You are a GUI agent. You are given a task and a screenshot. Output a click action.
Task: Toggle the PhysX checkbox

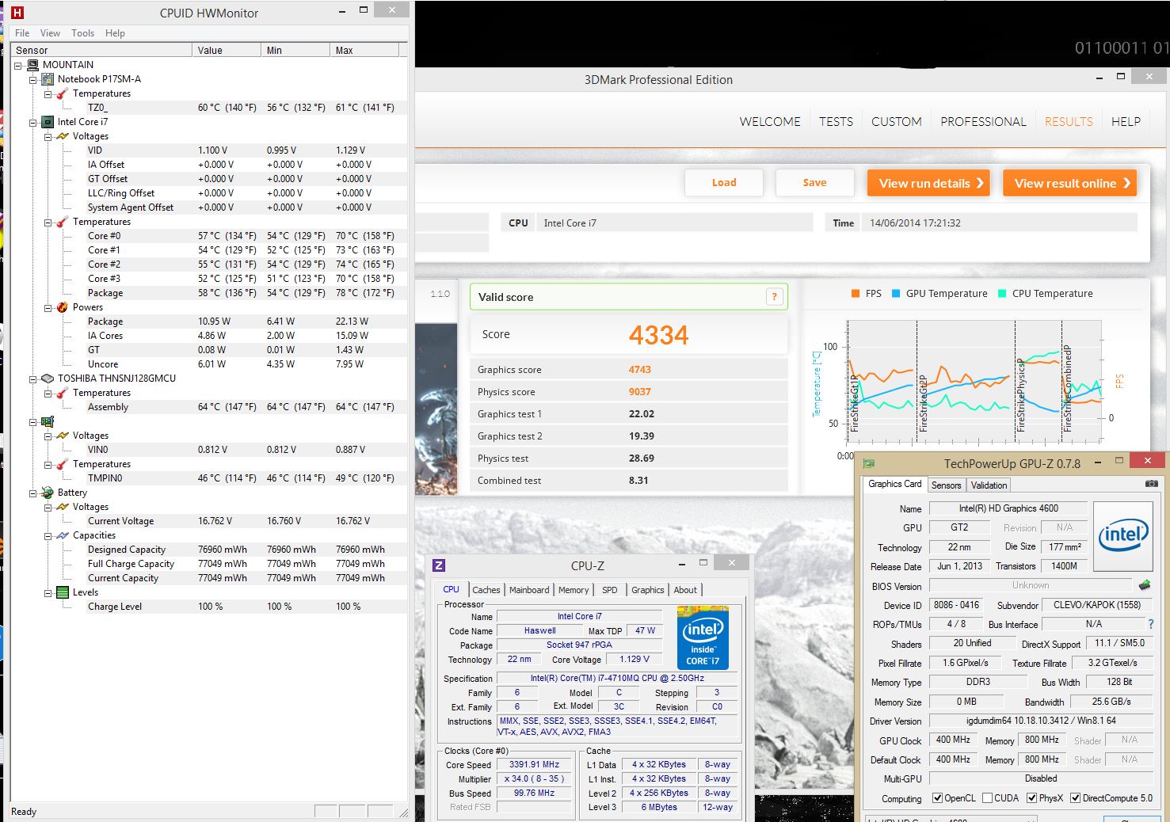pos(1031,798)
